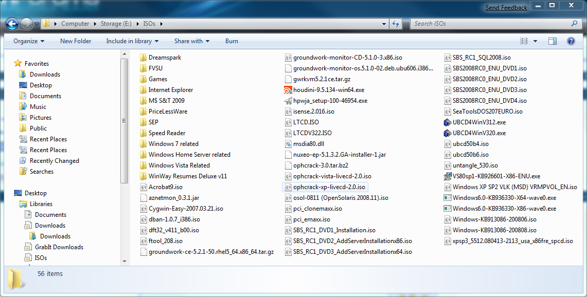Select Libraries in navigation tree
The image size is (587, 297).
tap(41, 204)
